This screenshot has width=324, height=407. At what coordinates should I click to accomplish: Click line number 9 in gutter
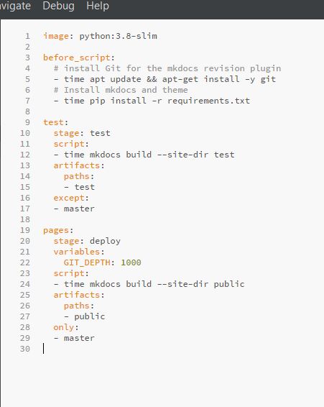27,122
